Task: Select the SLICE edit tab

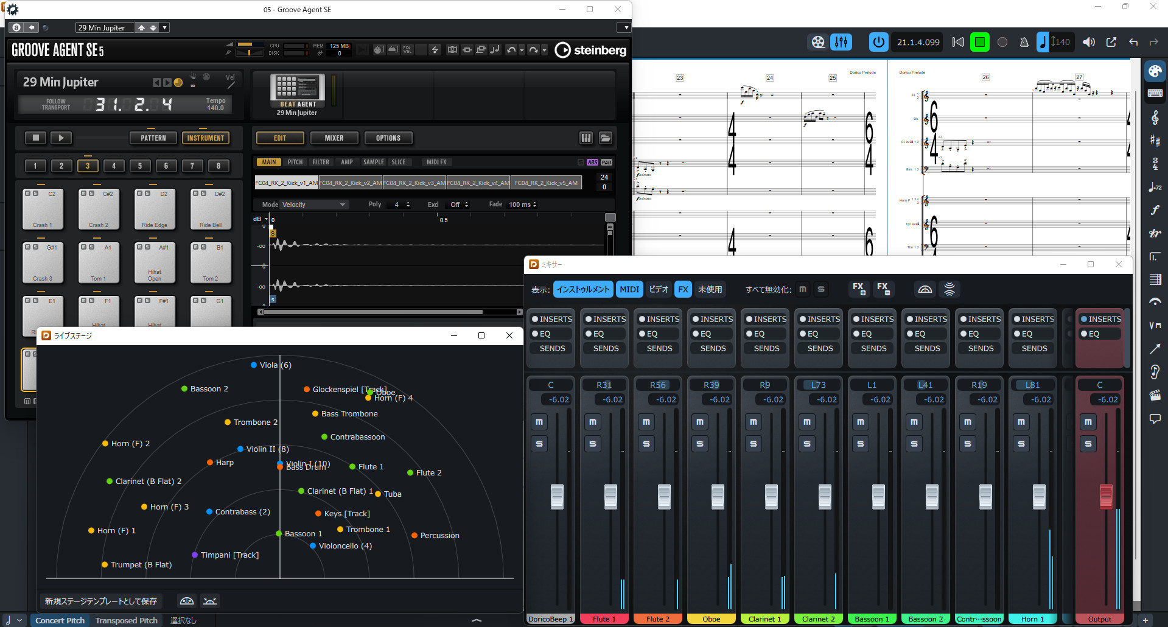Action: (x=399, y=162)
